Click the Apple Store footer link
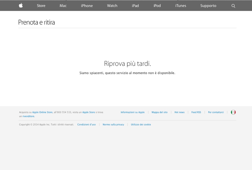252x170 pixels. coord(88,112)
